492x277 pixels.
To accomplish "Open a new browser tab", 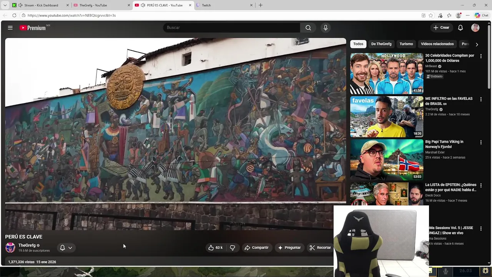I will [261, 5].
